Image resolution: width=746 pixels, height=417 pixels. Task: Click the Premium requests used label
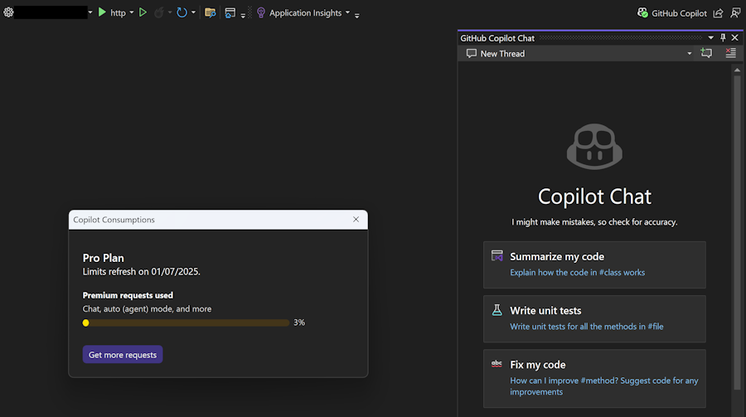pyautogui.click(x=128, y=295)
